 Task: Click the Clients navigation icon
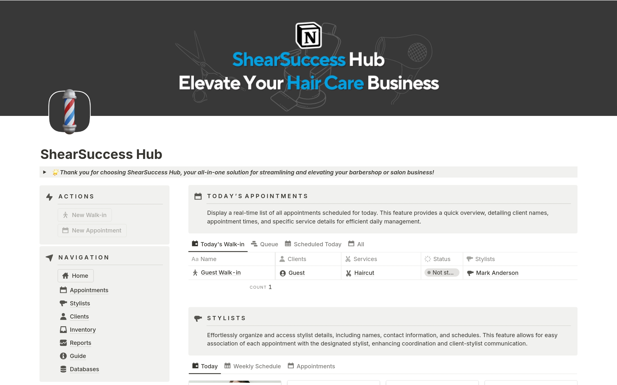click(x=64, y=316)
